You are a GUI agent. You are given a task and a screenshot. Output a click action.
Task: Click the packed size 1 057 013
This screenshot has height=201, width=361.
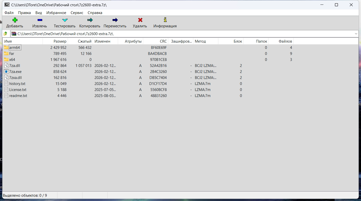83,66
